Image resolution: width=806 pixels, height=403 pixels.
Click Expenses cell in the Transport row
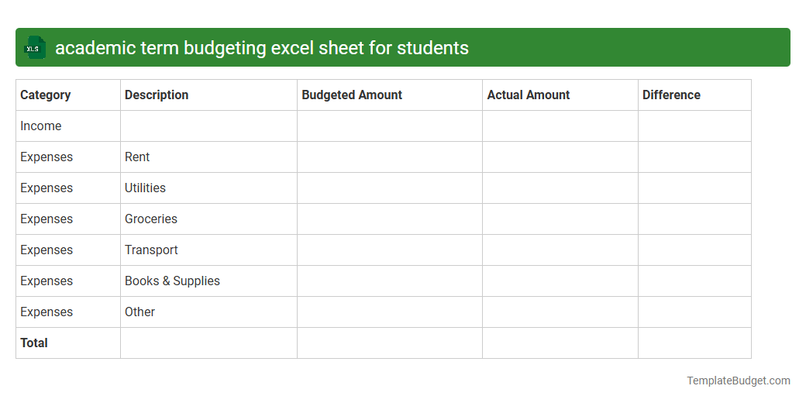point(68,250)
